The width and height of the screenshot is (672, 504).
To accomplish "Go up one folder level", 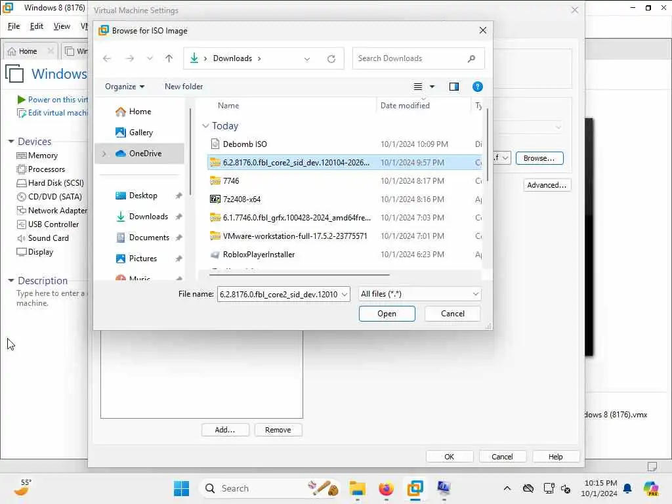I will tap(169, 58).
